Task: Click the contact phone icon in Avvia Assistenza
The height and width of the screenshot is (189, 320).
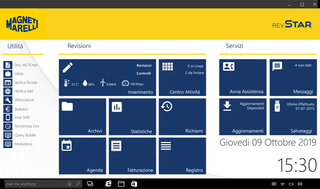Action: click(x=229, y=67)
